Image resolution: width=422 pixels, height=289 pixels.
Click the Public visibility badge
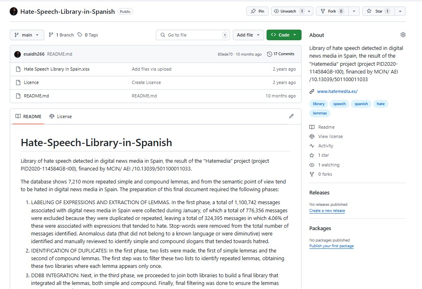tap(125, 11)
